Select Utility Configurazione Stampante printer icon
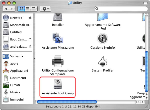The width and height of the screenshot is (150, 110). tap(58, 61)
